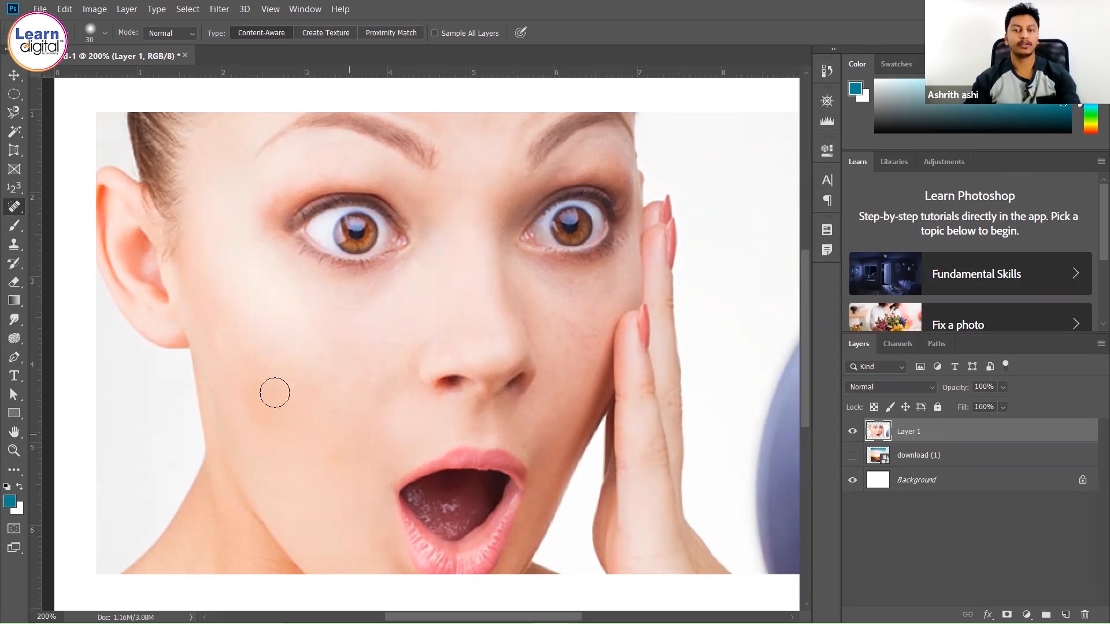The height and width of the screenshot is (624, 1110).
Task: Open the Fill slider dropdown arrow
Action: point(1003,407)
